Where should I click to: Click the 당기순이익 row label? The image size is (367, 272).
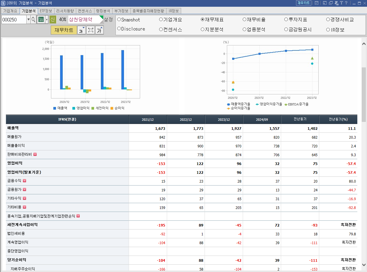click(x=17, y=260)
